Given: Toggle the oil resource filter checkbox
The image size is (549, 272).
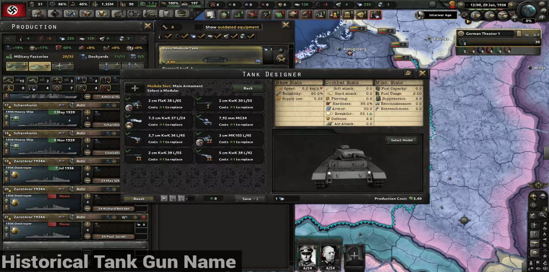Looking at the screenshot, I should tap(169, 36).
